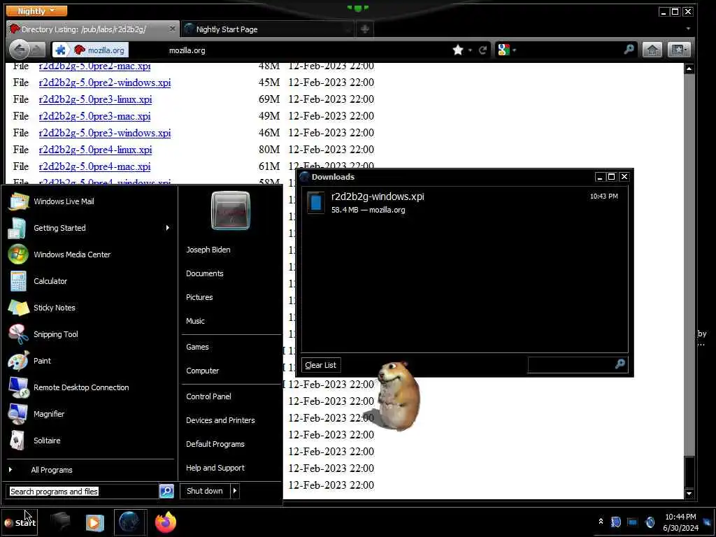Image resolution: width=716 pixels, height=537 pixels.
Task: Open Getting Started in Start menu
Action: pyautogui.click(x=89, y=228)
